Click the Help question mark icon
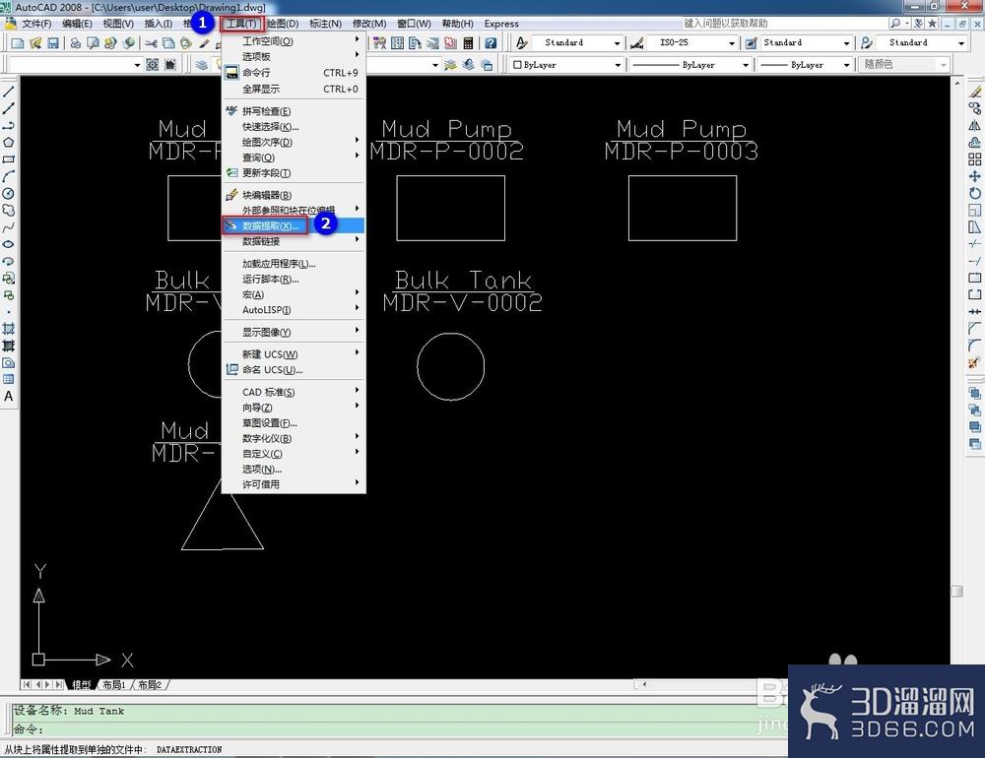Image resolution: width=985 pixels, height=758 pixels. click(491, 43)
